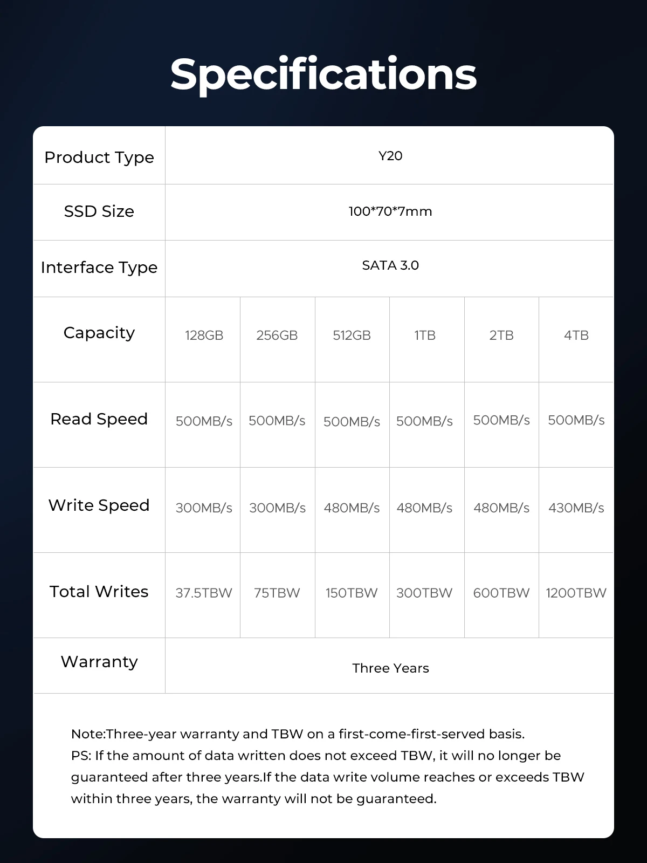Viewport: 647px width, 863px height.
Task: Select the 1200TBW total writes value
Action: (x=576, y=593)
